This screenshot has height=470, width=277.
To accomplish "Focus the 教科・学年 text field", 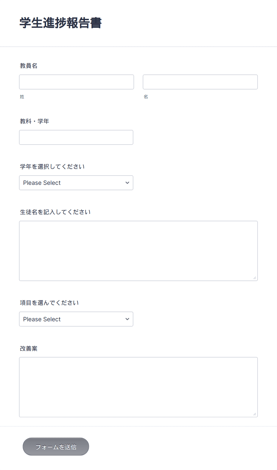I will 76,137.
